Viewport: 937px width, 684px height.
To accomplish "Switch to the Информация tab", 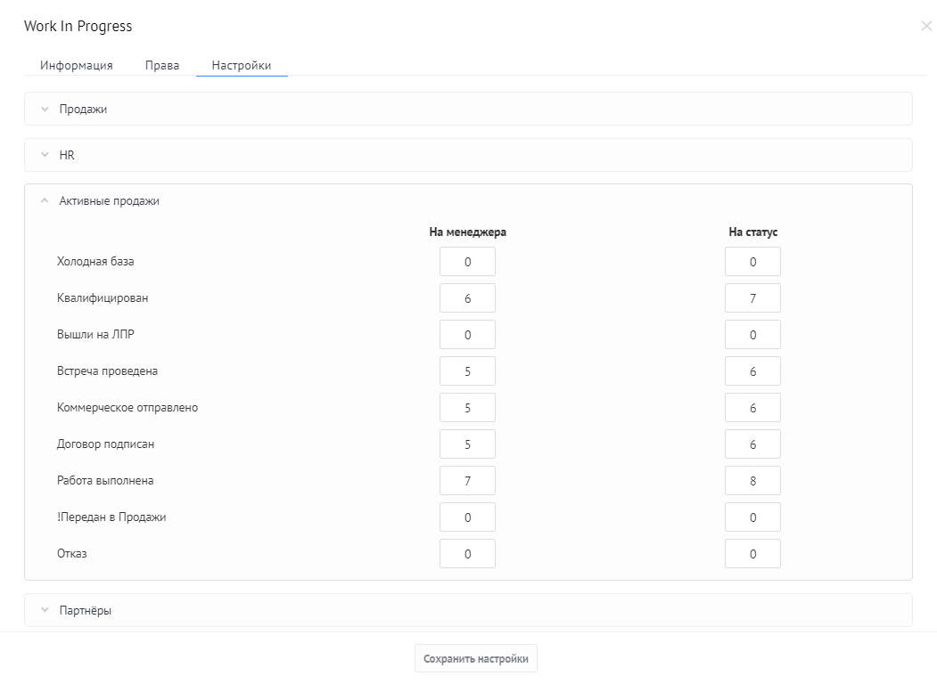I will (x=77, y=65).
